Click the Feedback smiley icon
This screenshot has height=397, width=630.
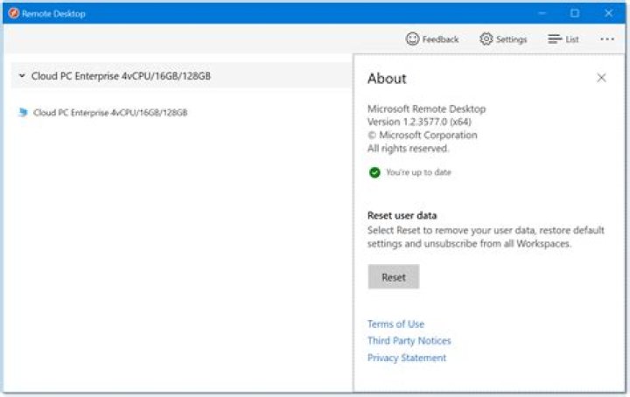coord(412,39)
